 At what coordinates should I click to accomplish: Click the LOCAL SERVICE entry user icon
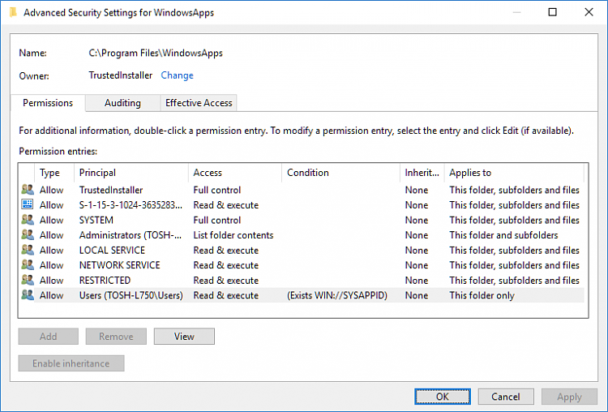[28, 250]
